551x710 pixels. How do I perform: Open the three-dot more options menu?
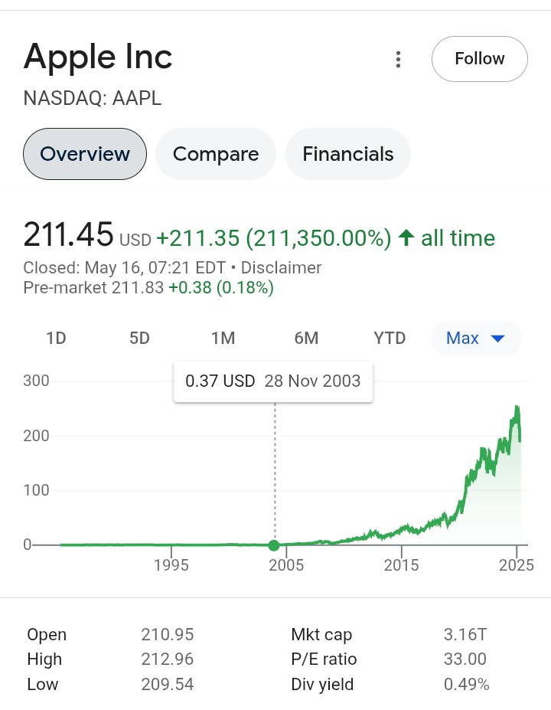pos(398,59)
